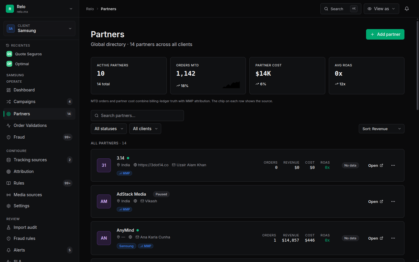Click the Tracking sources database icon
The image size is (419, 262).
pos(8,160)
